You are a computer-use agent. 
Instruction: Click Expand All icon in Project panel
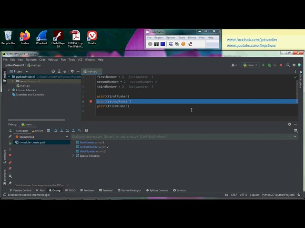pos(59,71)
